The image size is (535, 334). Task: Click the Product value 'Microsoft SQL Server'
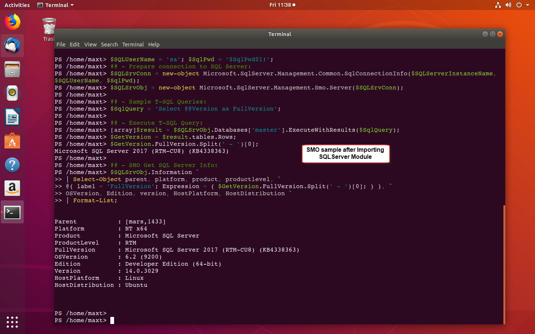(x=162, y=236)
